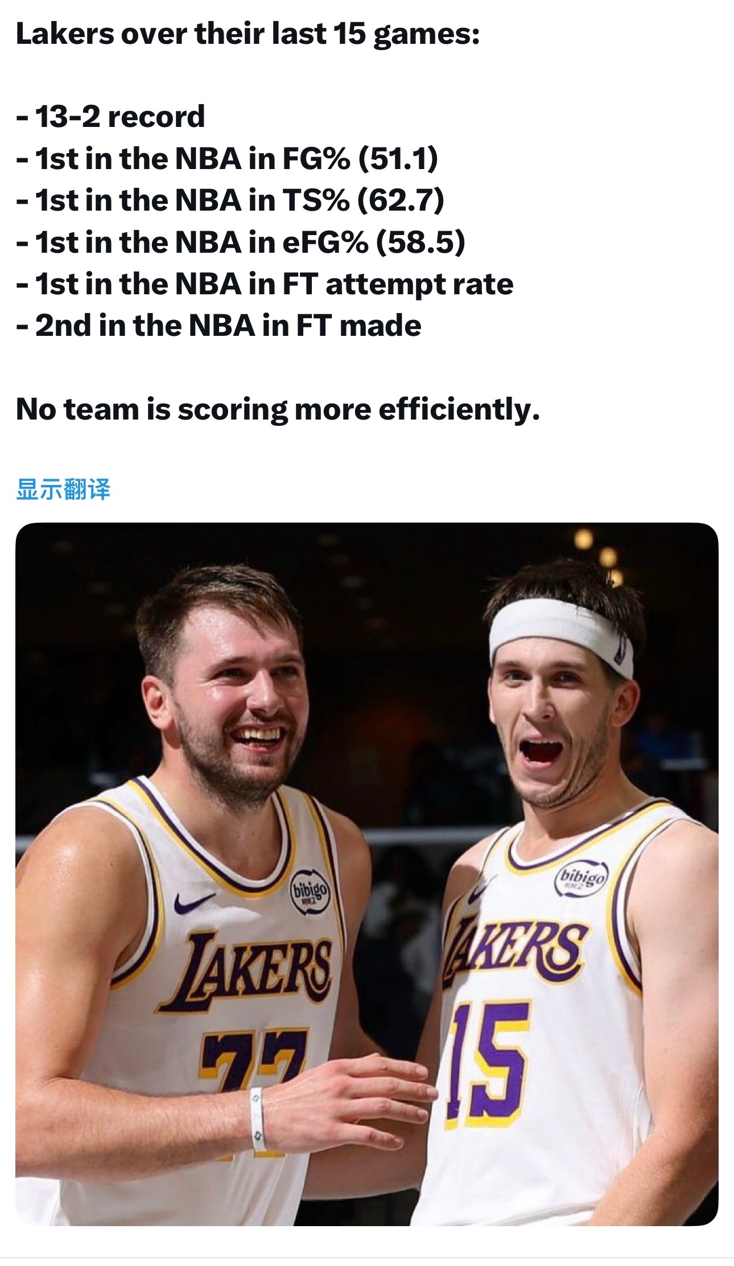The height and width of the screenshot is (1266, 734).
Task: Select the FG% (51.1) stat line
Action: click(x=228, y=158)
